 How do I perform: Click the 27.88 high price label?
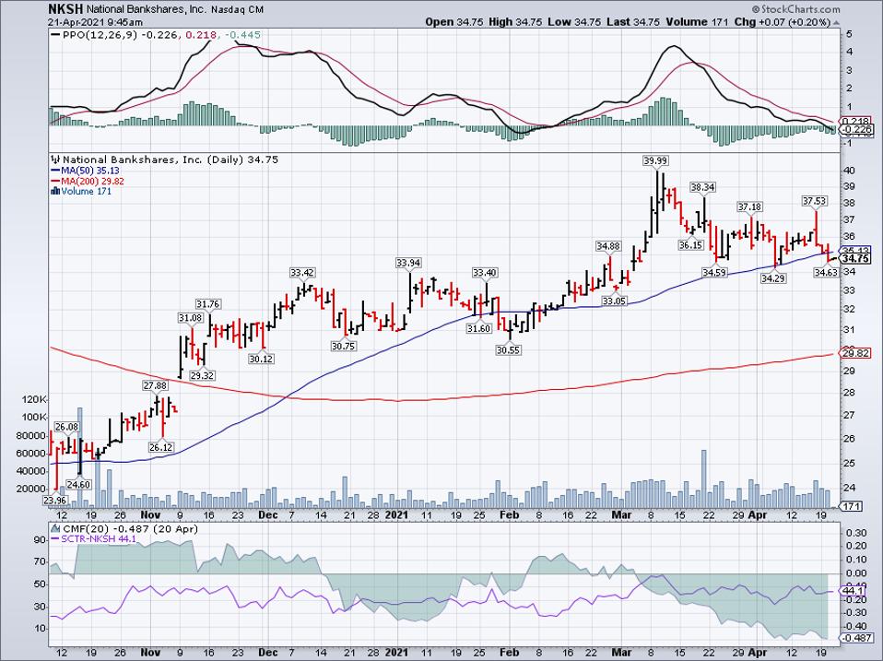(155, 385)
